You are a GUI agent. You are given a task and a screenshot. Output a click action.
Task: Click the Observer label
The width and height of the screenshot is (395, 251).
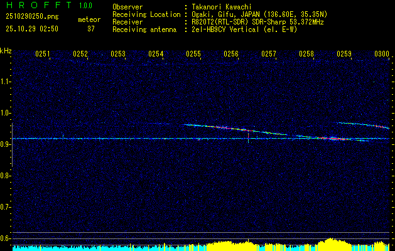tap(127, 7)
